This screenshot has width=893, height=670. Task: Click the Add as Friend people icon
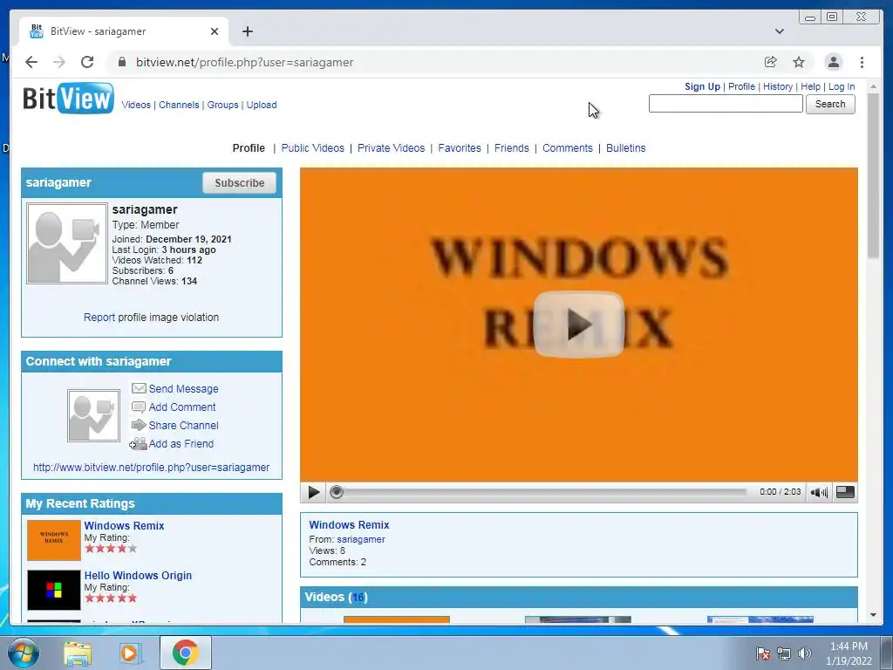click(x=138, y=444)
